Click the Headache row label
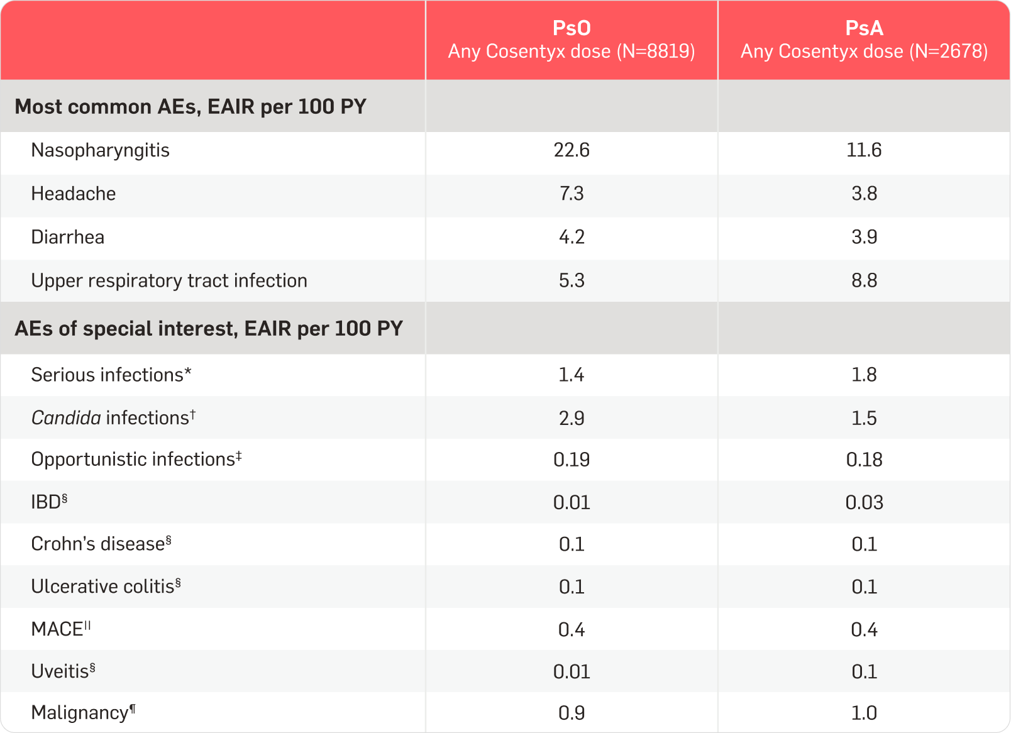1011x733 pixels. pyautogui.click(x=74, y=194)
